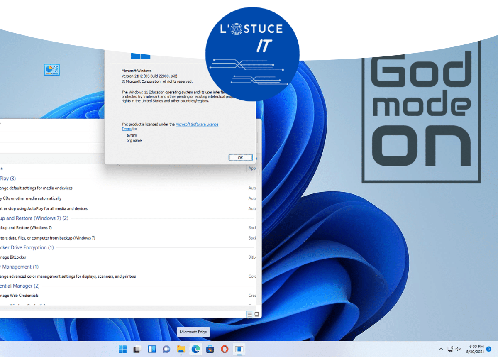Switch to large thumbnails view
Viewport: 498px width, 357px height.
(256, 314)
